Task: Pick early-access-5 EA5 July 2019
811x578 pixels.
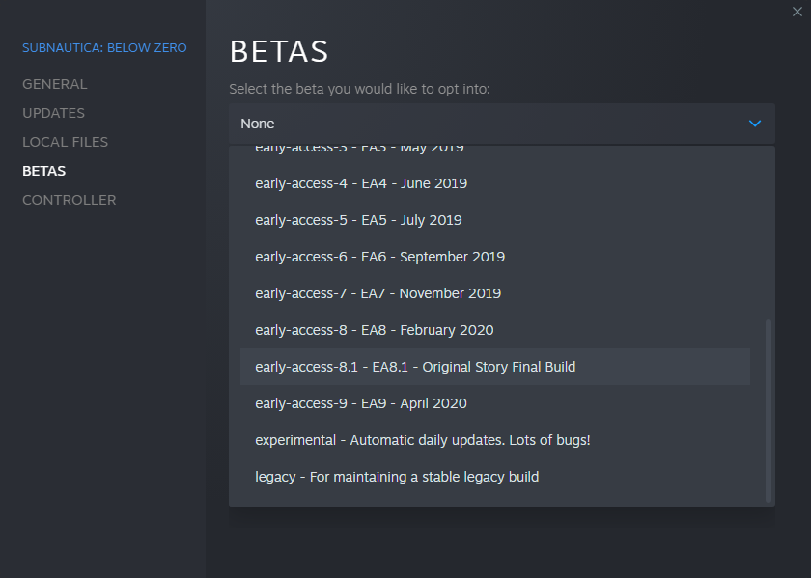Action: coord(358,220)
